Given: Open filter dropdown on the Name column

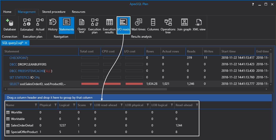Looking at the screenshot, I should [36, 105].
